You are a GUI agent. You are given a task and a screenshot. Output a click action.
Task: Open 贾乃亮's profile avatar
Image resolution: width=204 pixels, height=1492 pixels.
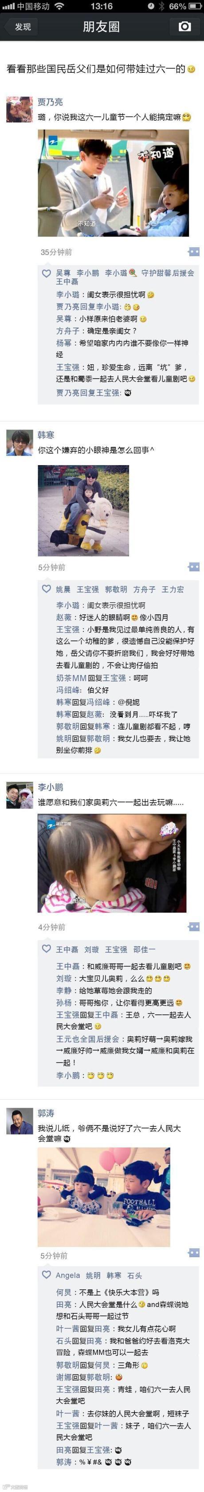click(19, 110)
